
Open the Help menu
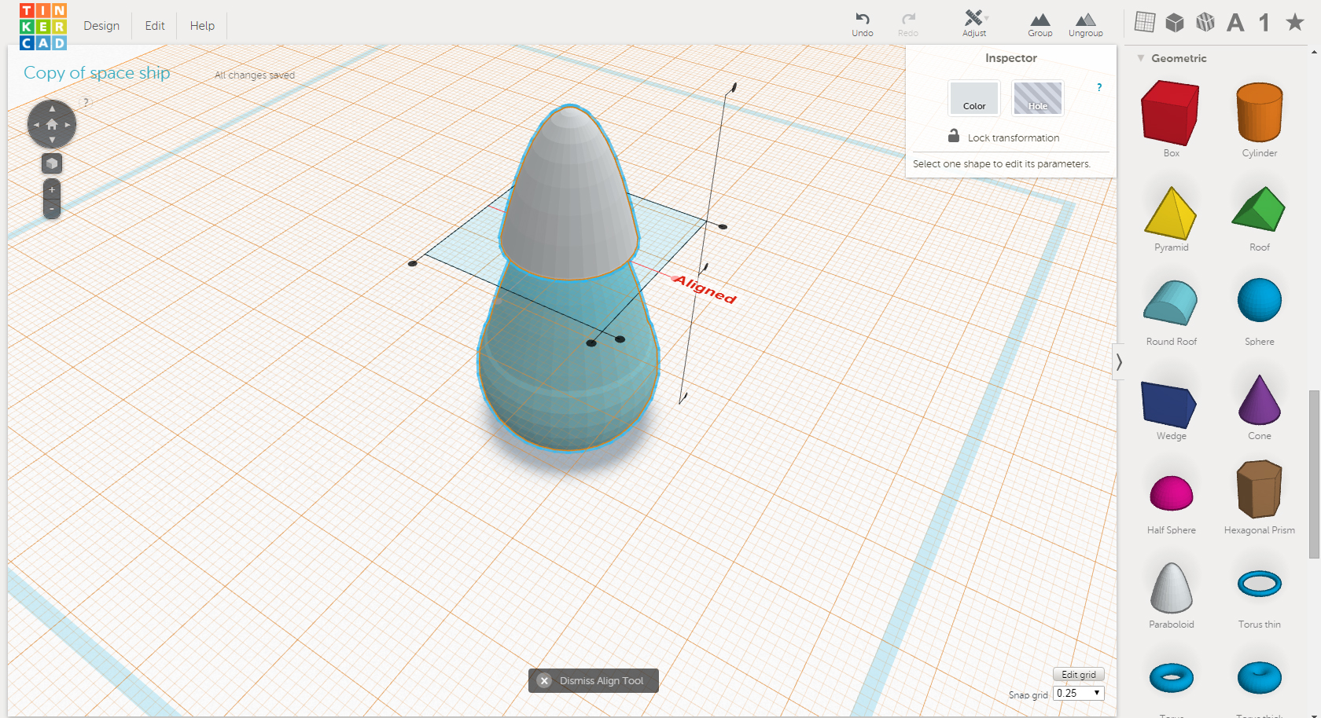click(x=202, y=26)
